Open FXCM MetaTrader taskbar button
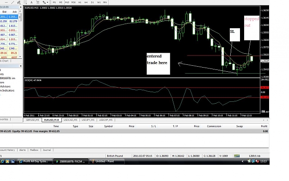This screenshot has width=289, height=181. (x=71, y=161)
